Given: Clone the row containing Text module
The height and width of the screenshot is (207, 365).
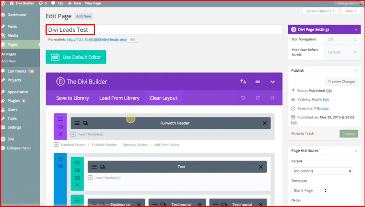Looking at the screenshot, I should coord(77,170).
